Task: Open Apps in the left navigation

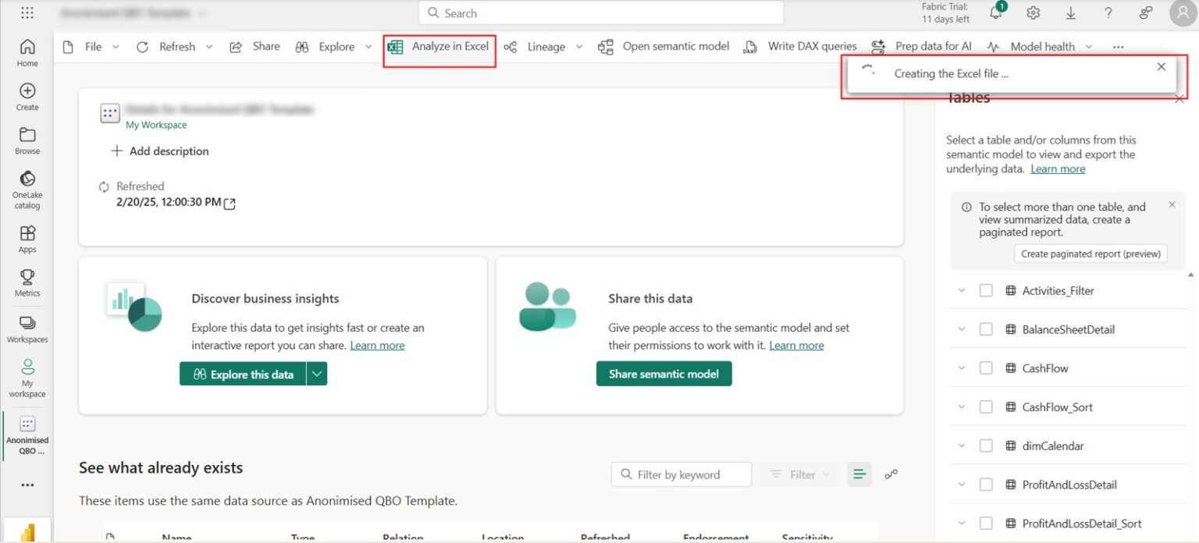Action: (x=27, y=239)
